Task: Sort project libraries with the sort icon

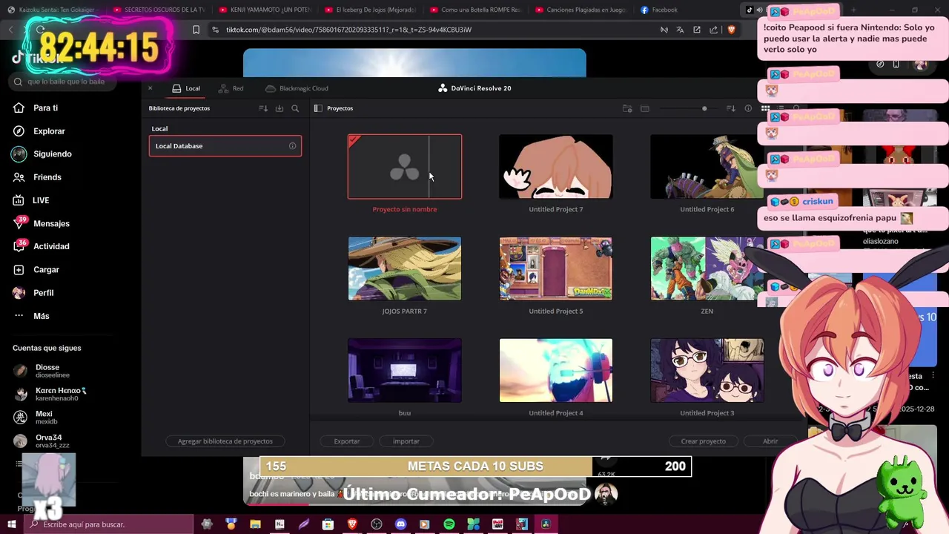Action: [263, 108]
